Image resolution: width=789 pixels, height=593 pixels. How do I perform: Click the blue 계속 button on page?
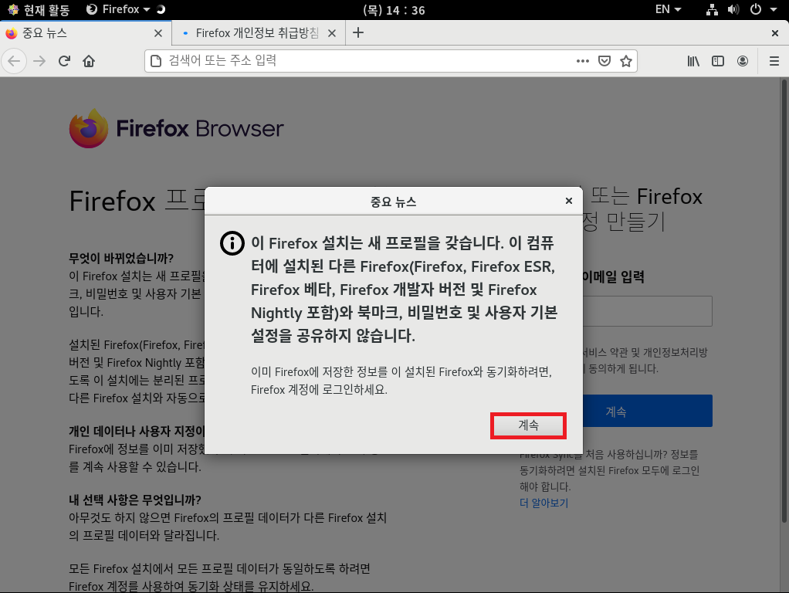(x=648, y=412)
